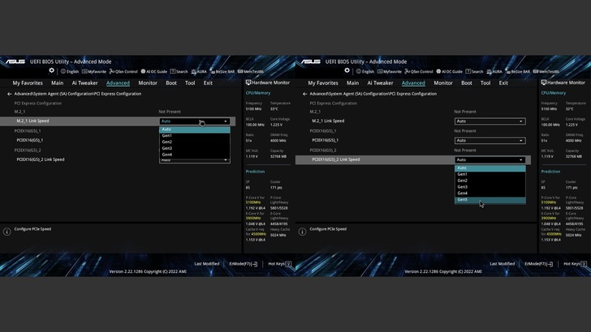Screen dimensions: 591x332
Task: Go to the Monitor tab in left screen
Action: coord(148,83)
